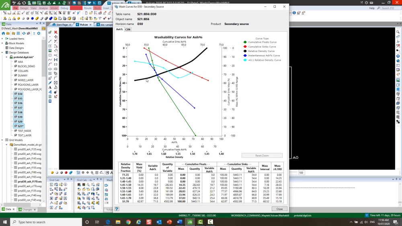
Task: Collapse the Grid Models tree node
Action: click(x=2, y=140)
